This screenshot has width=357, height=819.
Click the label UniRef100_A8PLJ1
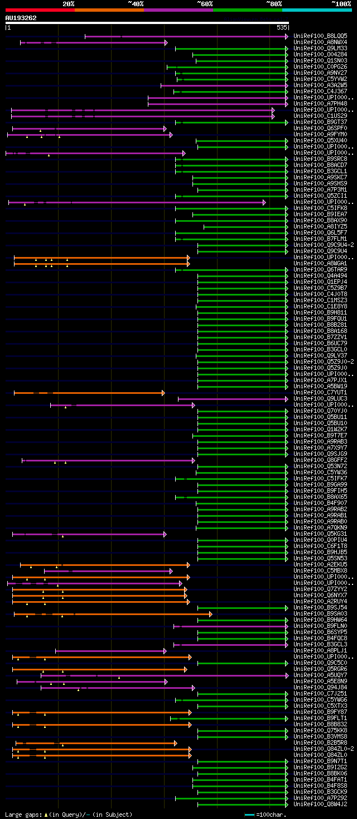[320, 651]
